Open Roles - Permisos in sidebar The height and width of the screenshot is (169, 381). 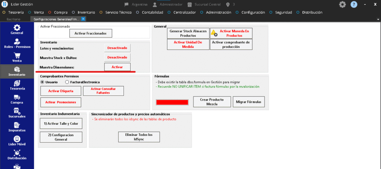(x=17, y=43)
